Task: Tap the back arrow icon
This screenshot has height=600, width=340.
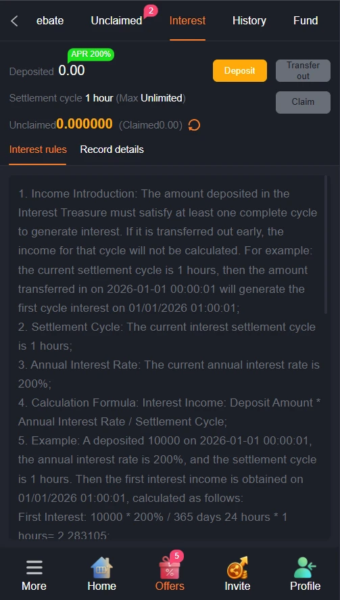Action: pos(15,21)
